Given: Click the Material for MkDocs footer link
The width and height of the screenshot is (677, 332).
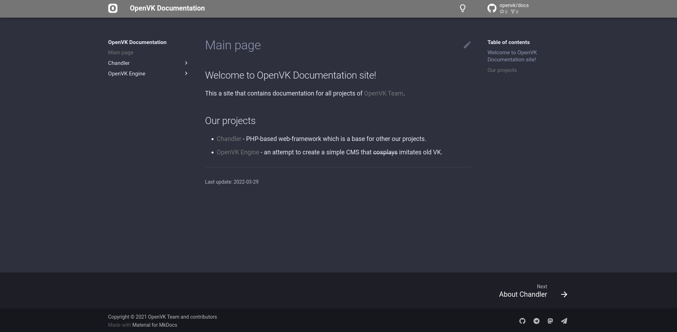Looking at the screenshot, I should (154, 325).
